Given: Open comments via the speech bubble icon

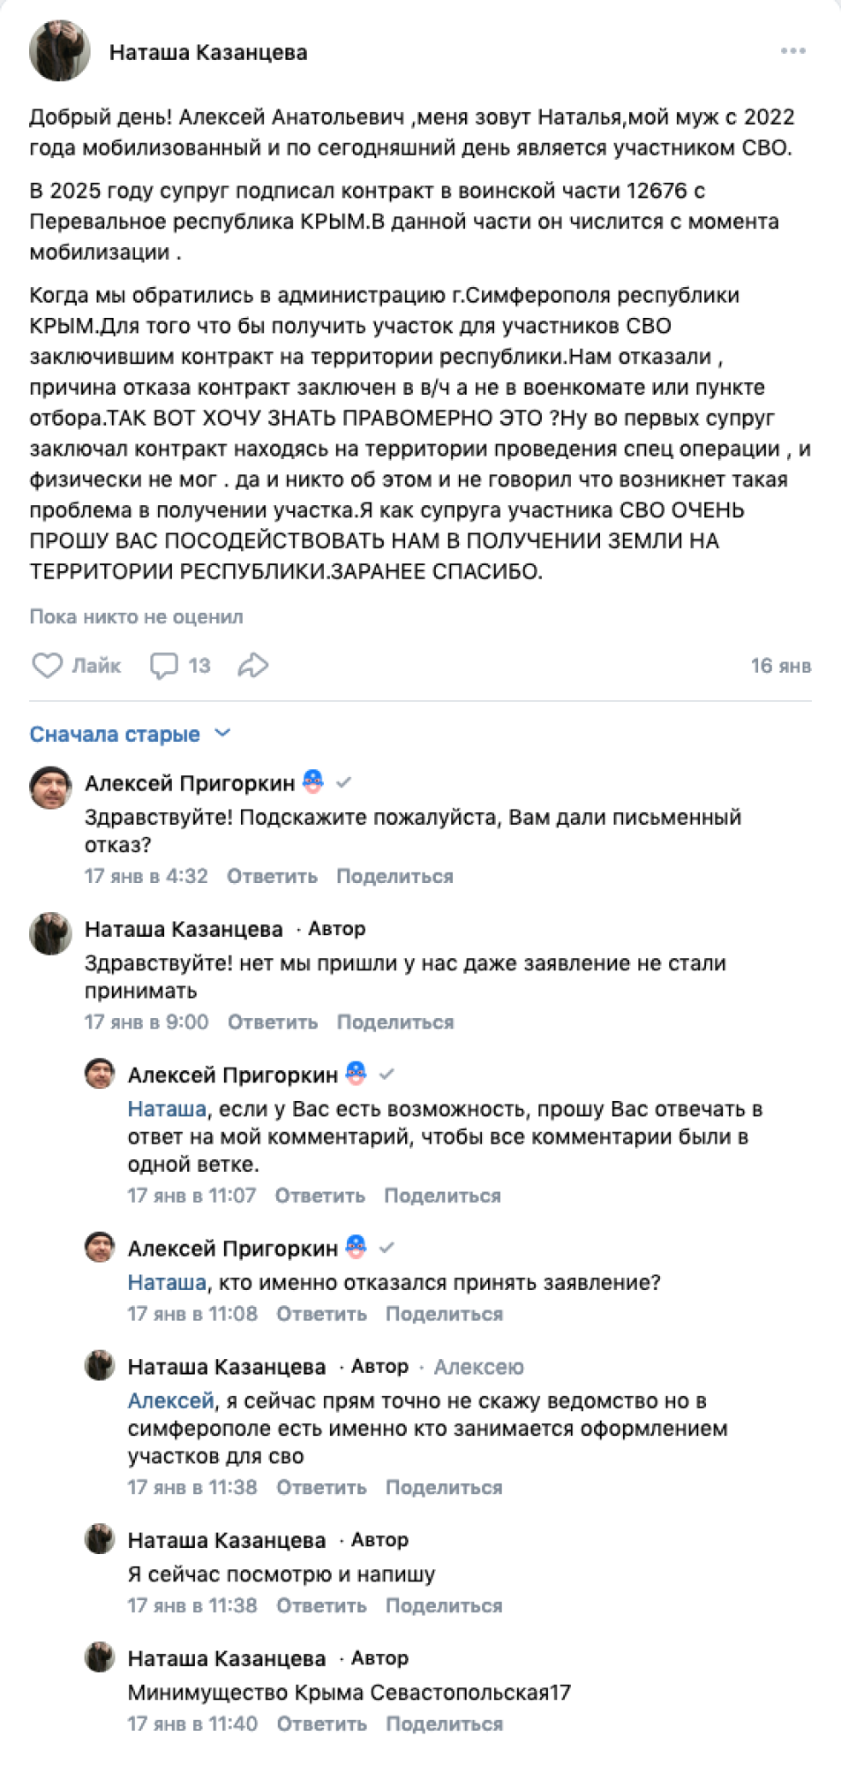Looking at the screenshot, I should [x=164, y=666].
